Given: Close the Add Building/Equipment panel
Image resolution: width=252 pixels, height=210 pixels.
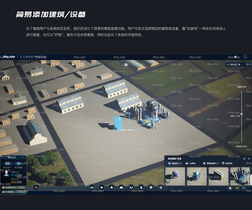Looking at the screenshot, I should click(x=249, y=159).
